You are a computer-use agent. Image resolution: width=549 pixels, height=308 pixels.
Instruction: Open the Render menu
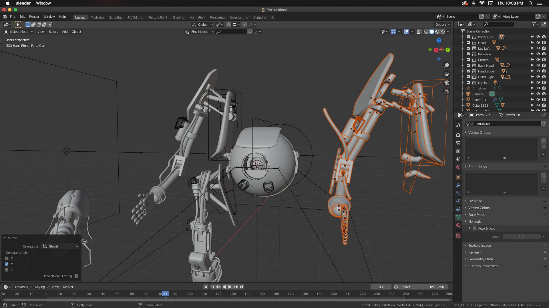click(x=34, y=17)
